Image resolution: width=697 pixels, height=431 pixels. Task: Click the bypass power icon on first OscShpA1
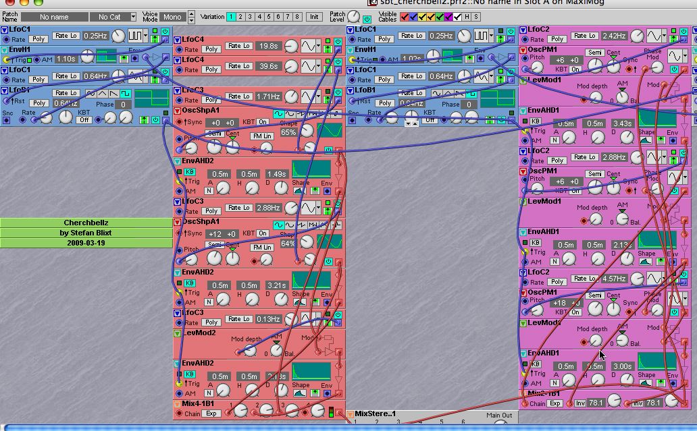[328, 150]
